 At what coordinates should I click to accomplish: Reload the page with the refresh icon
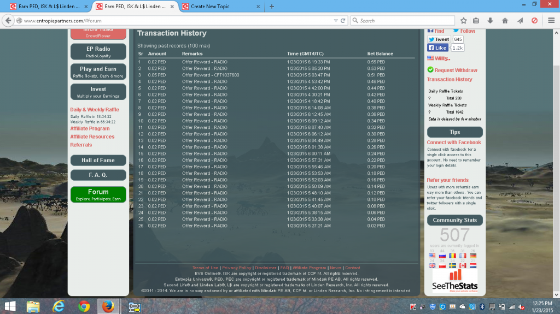[x=343, y=21]
